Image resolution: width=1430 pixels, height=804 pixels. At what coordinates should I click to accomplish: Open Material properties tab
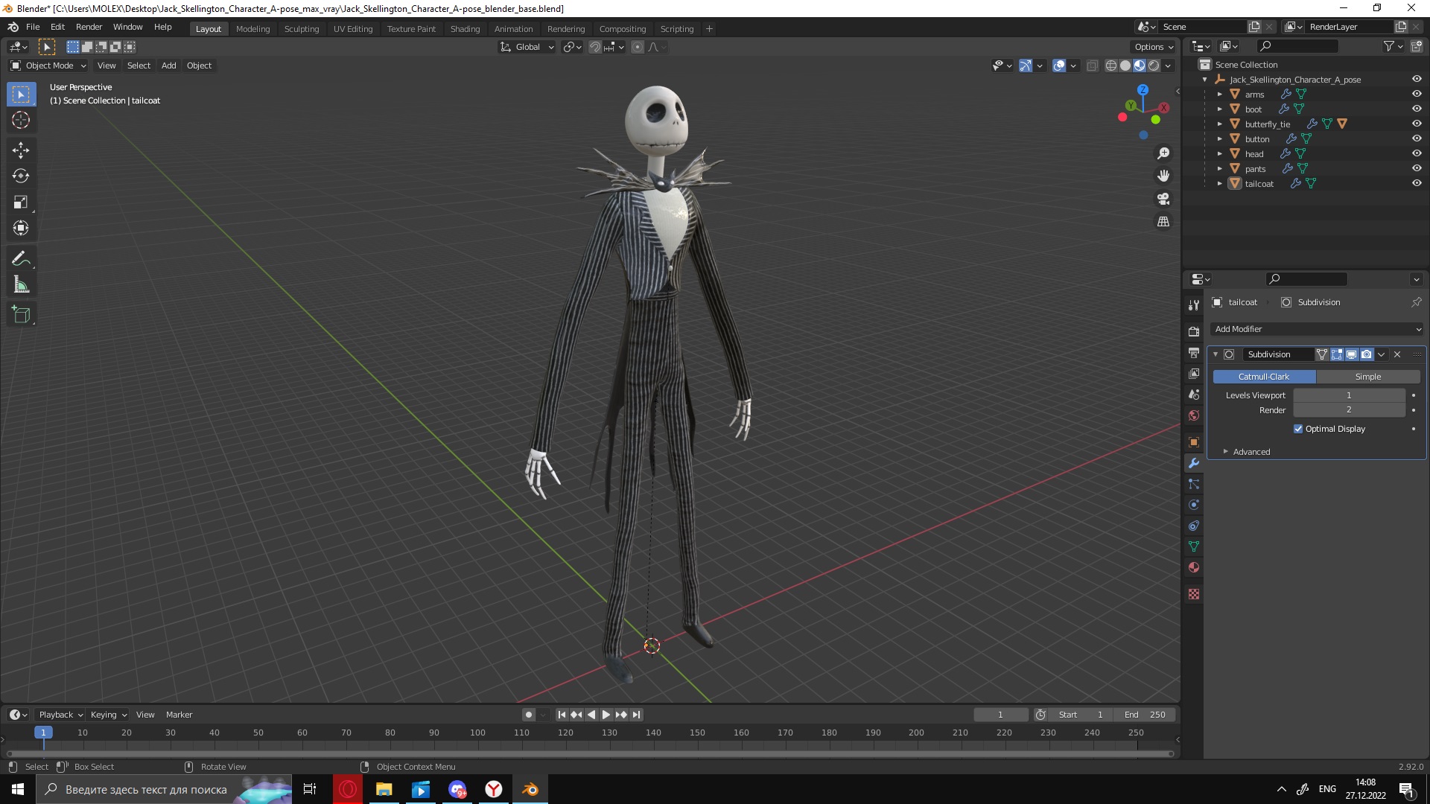tap(1194, 567)
